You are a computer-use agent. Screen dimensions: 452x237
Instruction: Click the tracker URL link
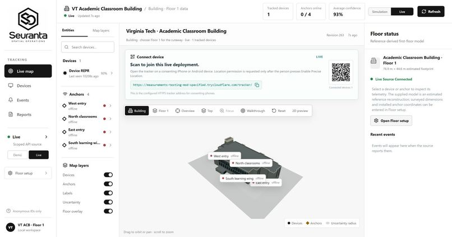(192, 85)
